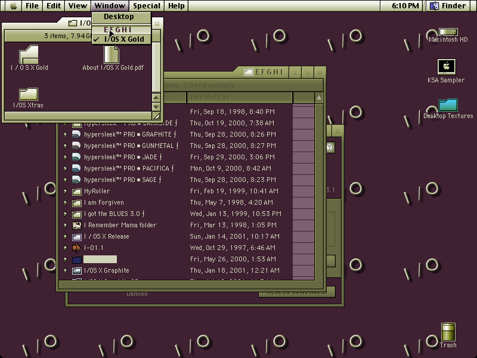Open the Edit menu

(54, 6)
